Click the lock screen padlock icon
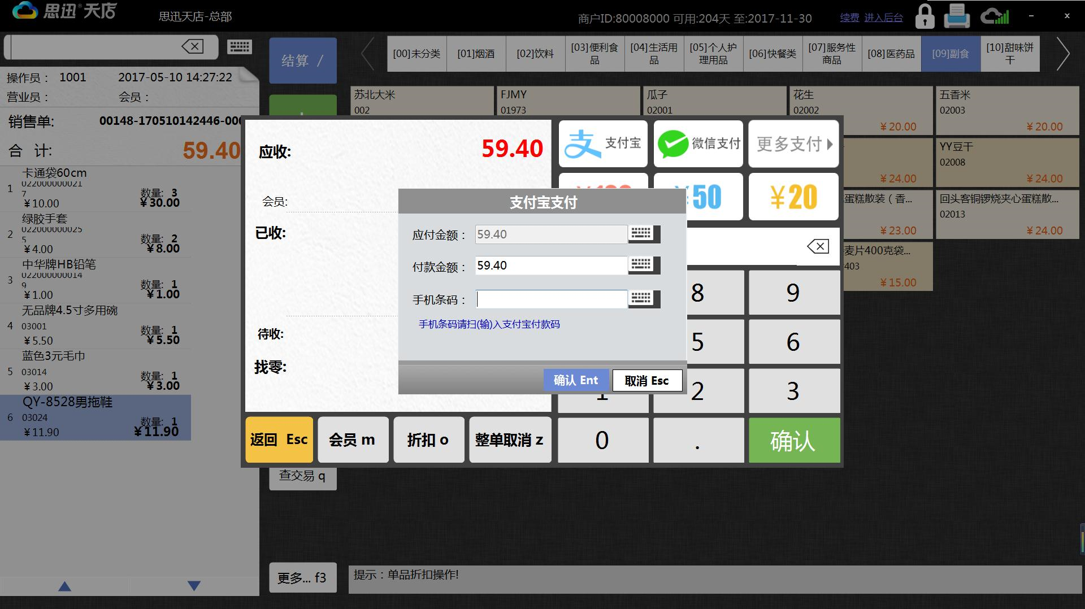 point(925,16)
